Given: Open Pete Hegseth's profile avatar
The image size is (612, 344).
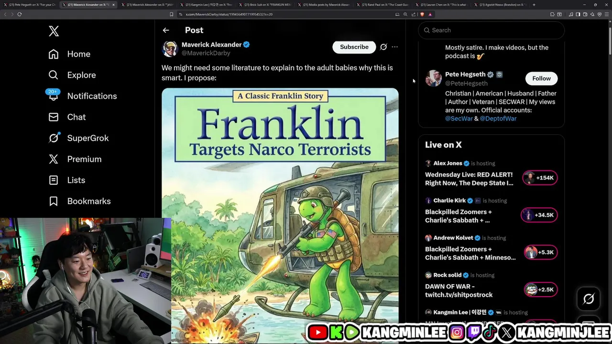Looking at the screenshot, I should pos(434,78).
